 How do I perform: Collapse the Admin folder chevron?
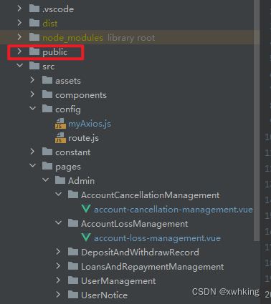click(46, 180)
